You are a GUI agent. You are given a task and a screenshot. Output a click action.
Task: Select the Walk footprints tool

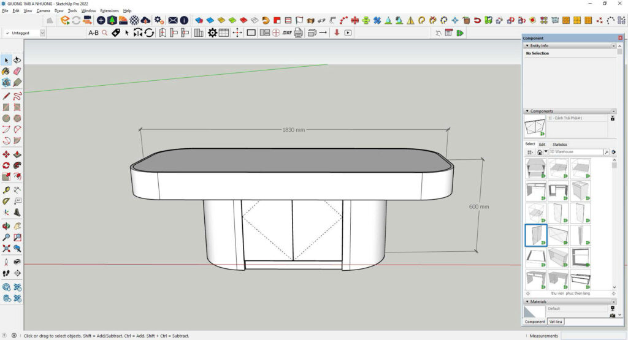click(6, 273)
